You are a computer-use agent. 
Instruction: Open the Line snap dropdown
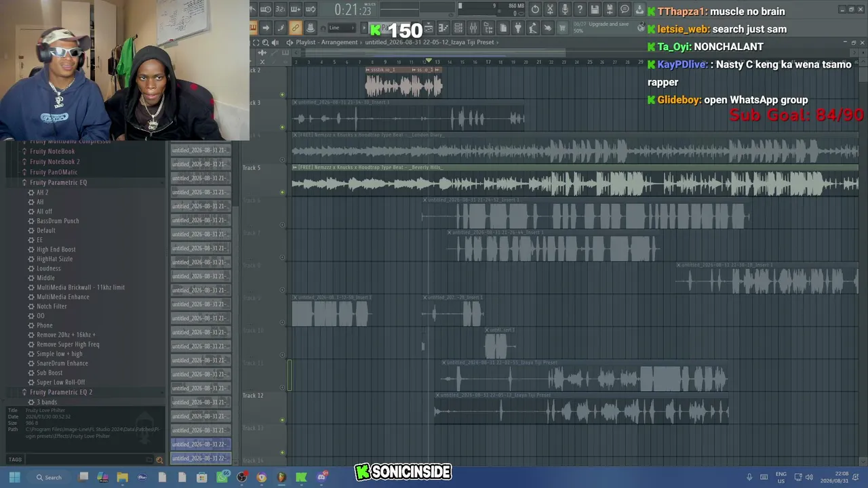(x=342, y=28)
